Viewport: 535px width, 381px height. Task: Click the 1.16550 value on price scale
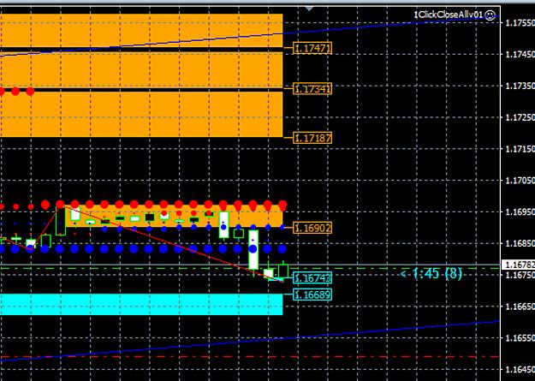click(x=520, y=338)
